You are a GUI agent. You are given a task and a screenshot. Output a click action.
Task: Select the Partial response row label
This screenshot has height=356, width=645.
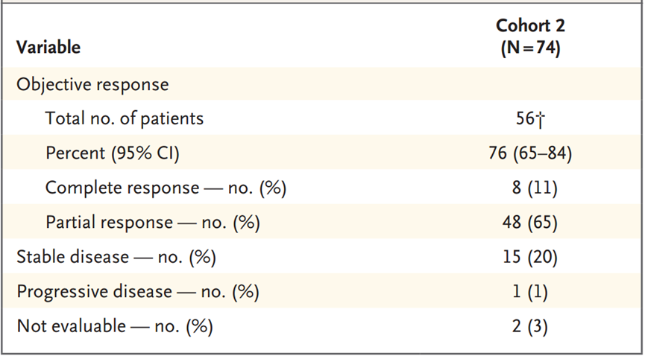[x=152, y=223]
